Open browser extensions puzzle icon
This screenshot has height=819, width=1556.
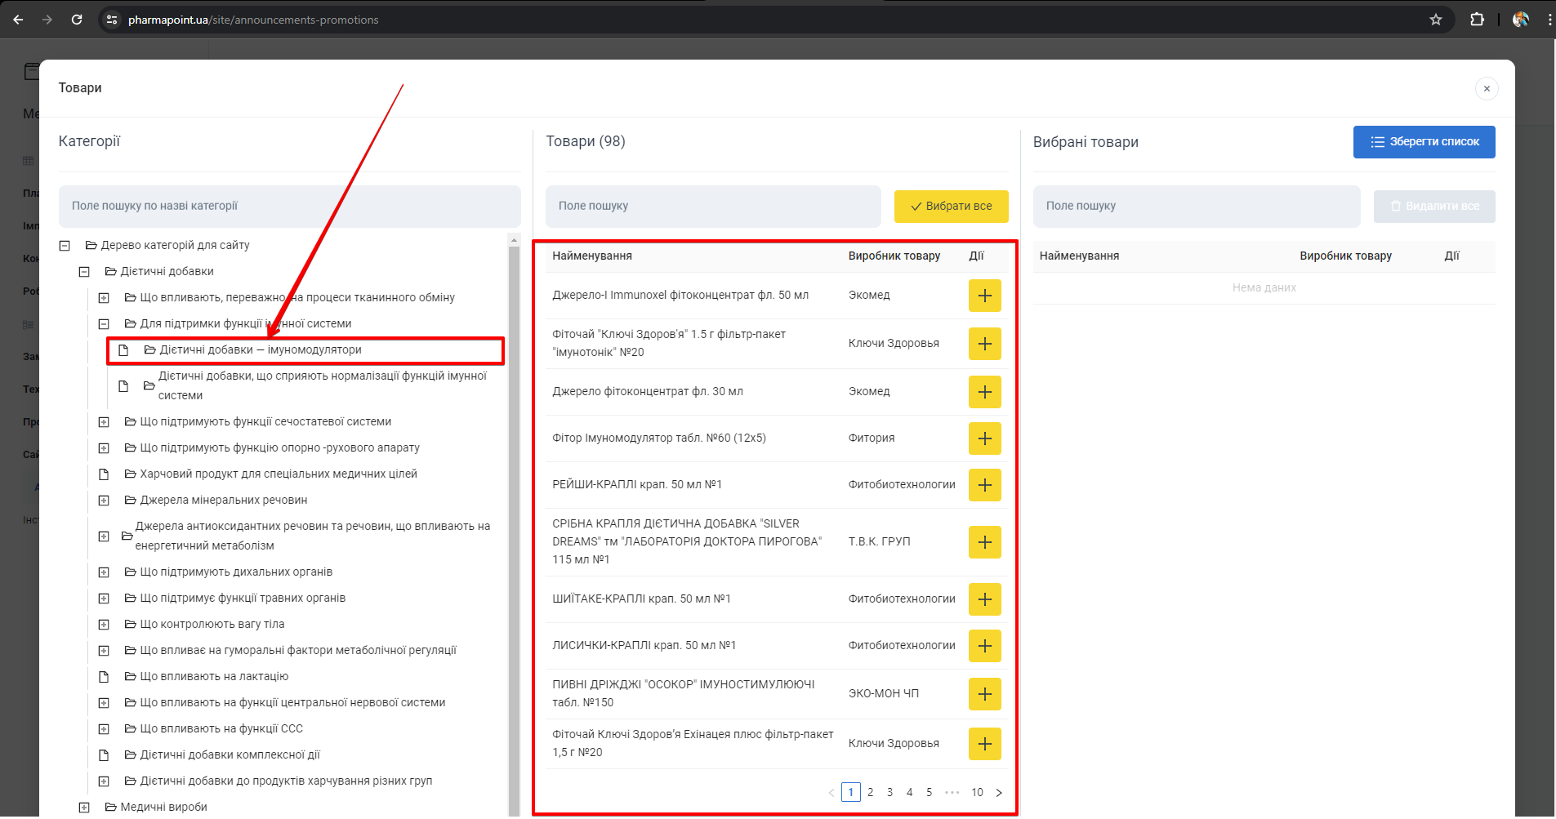[1477, 20]
